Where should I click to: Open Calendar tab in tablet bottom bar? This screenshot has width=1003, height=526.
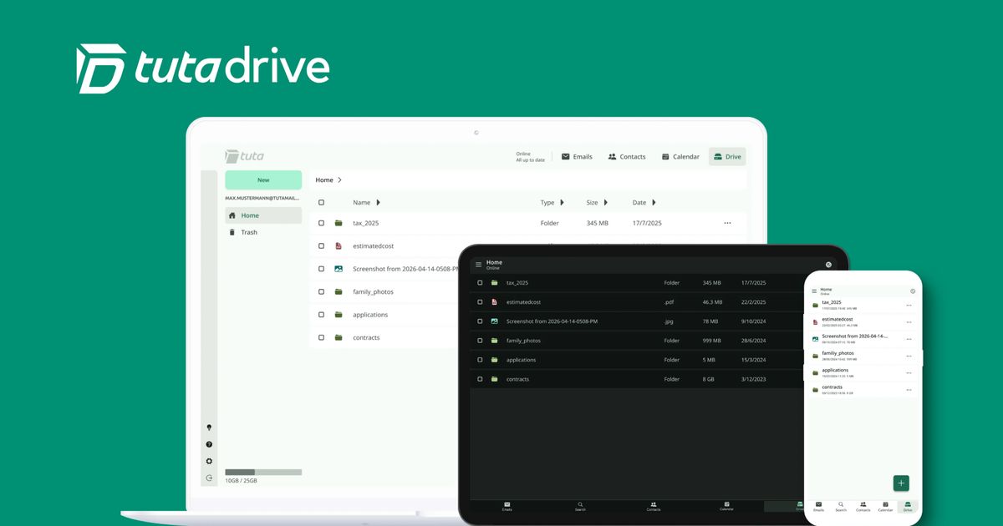point(727,506)
